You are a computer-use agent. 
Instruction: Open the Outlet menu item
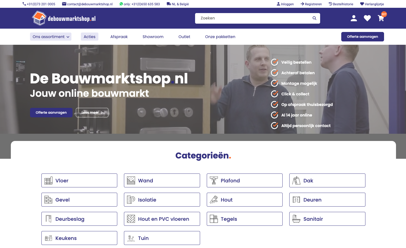(184, 37)
